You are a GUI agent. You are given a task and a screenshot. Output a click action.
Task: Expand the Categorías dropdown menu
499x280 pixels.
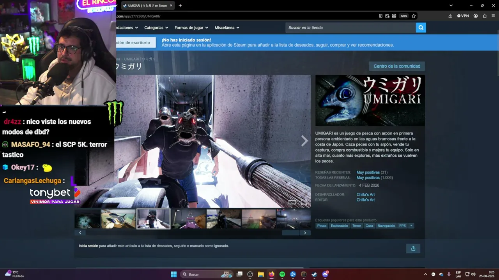tap(156, 28)
